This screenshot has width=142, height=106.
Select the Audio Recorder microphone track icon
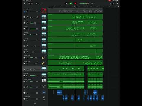coord(44,98)
